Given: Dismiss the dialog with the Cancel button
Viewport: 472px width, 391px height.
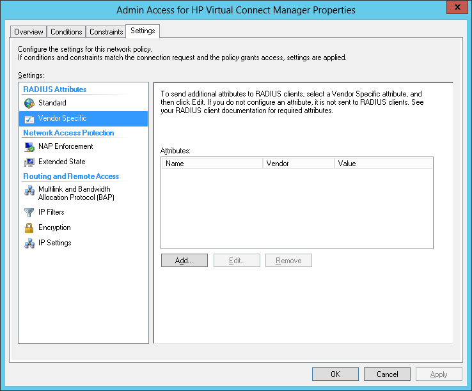Looking at the screenshot, I should click(x=387, y=374).
